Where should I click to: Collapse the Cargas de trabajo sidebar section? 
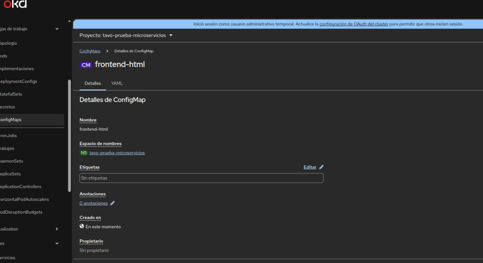point(57,29)
